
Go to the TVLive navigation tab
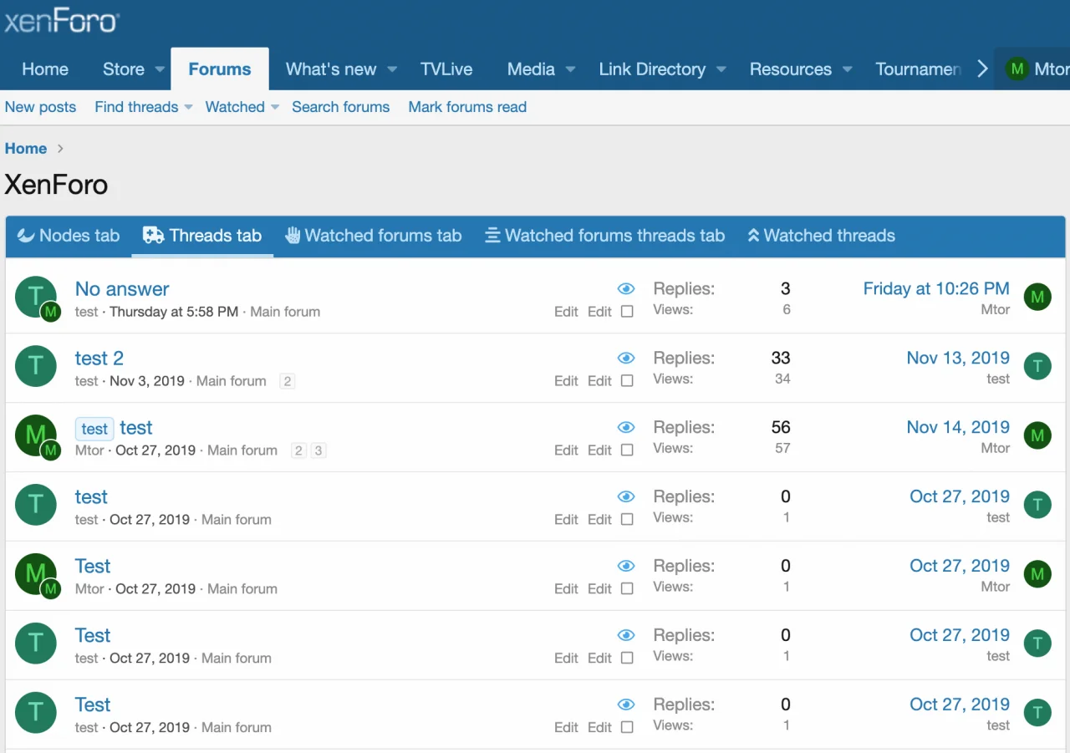tap(446, 69)
